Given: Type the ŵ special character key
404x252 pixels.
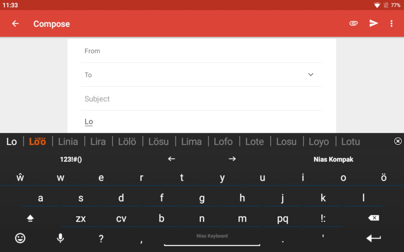Looking at the screenshot, I should click(20, 178).
